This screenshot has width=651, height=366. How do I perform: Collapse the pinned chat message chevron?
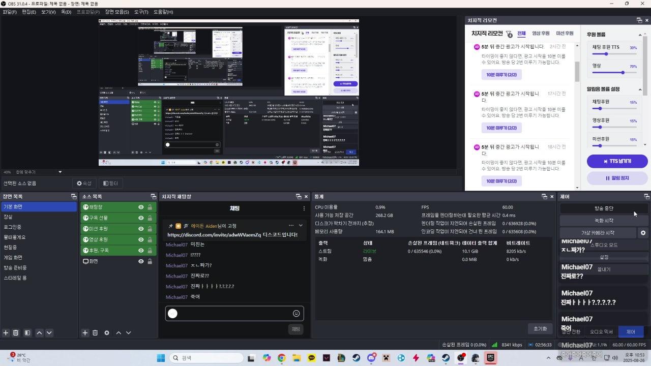pos(301,226)
